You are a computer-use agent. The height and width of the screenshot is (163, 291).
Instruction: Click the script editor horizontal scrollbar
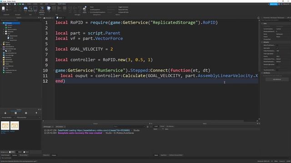click(143, 121)
